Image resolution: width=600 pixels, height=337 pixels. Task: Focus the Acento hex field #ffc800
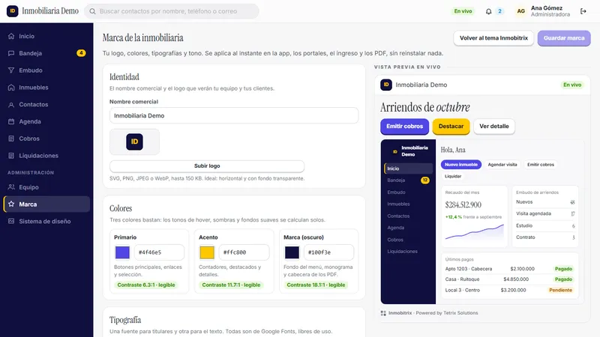coord(244,252)
